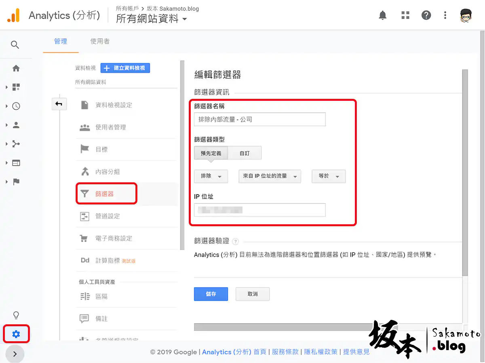The width and height of the screenshot is (485, 363).
Task: Click the 儲存 button
Action: click(x=211, y=294)
